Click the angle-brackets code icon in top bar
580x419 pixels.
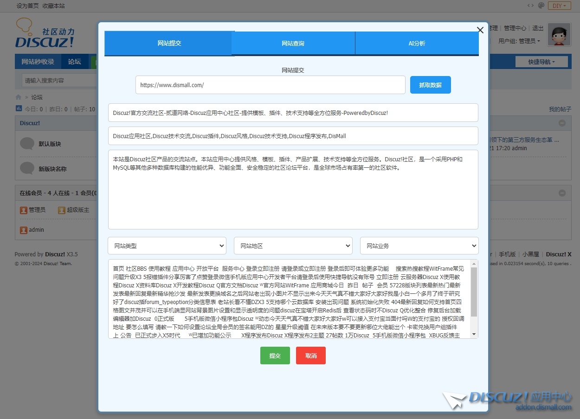point(530,6)
